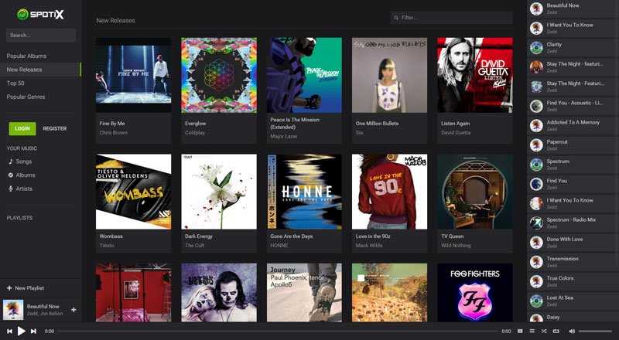Click the Wild Nothing artist link
619x340 pixels.
click(456, 245)
